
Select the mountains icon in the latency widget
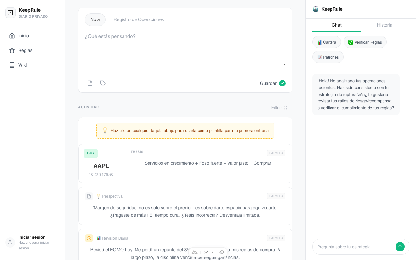tap(194, 252)
